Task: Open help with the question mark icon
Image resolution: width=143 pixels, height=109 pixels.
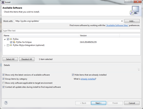Action: pos(6,103)
